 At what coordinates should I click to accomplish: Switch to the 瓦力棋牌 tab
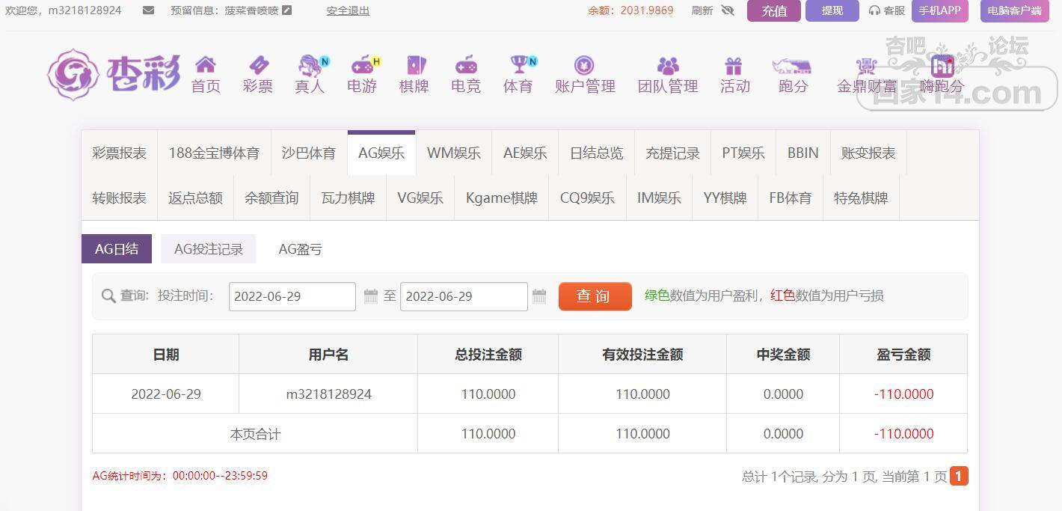pyautogui.click(x=348, y=198)
